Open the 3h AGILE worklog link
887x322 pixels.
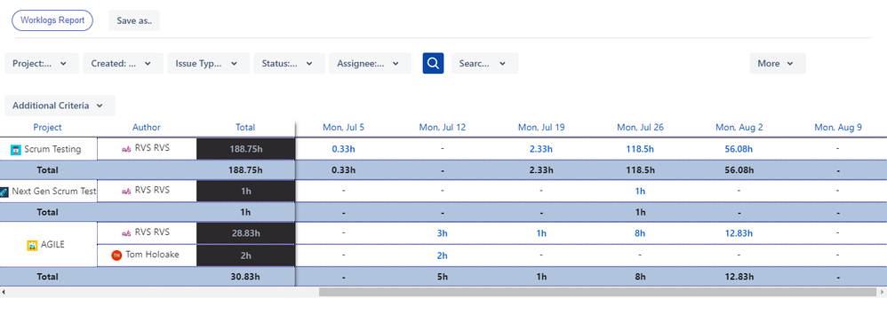443,233
